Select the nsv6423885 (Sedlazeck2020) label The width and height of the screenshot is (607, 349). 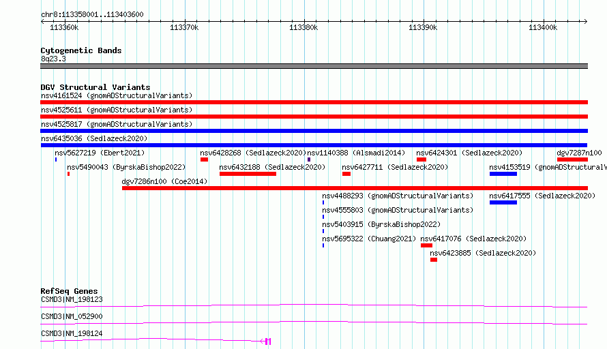point(483,253)
